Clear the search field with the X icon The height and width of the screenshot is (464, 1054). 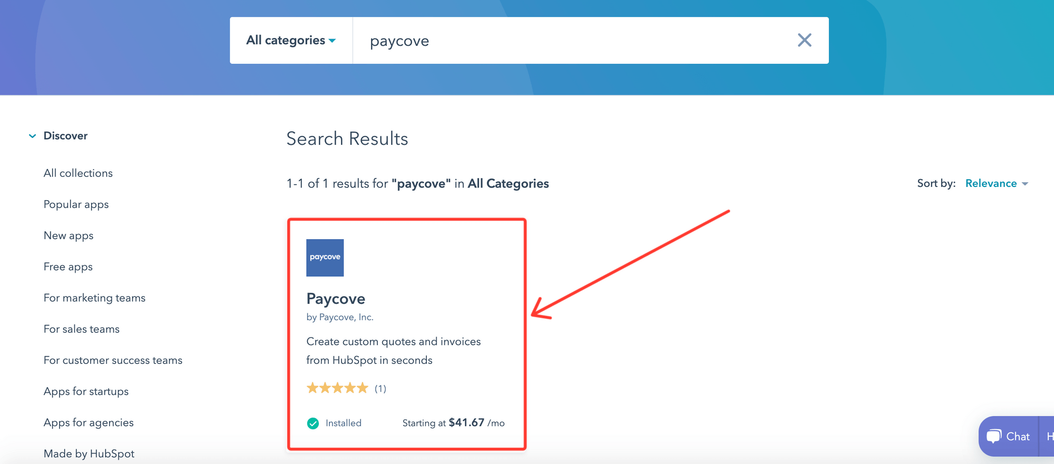pyautogui.click(x=804, y=40)
